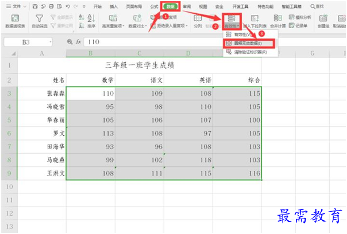Click 全部显示 filter button
347x234 pixels.
[61, 17]
